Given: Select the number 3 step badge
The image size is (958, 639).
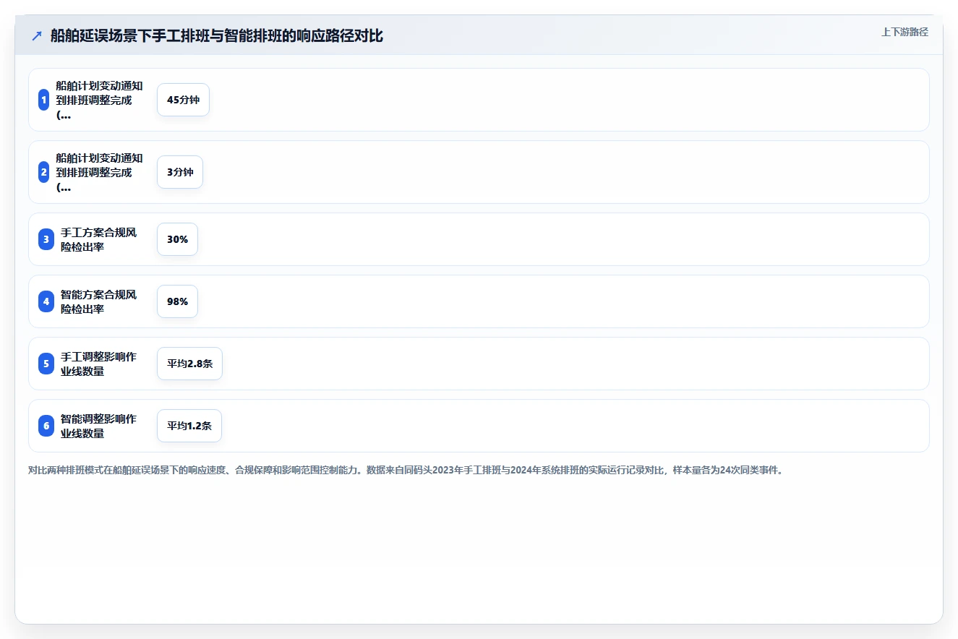Looking at the screenshot, I should 46,239.
